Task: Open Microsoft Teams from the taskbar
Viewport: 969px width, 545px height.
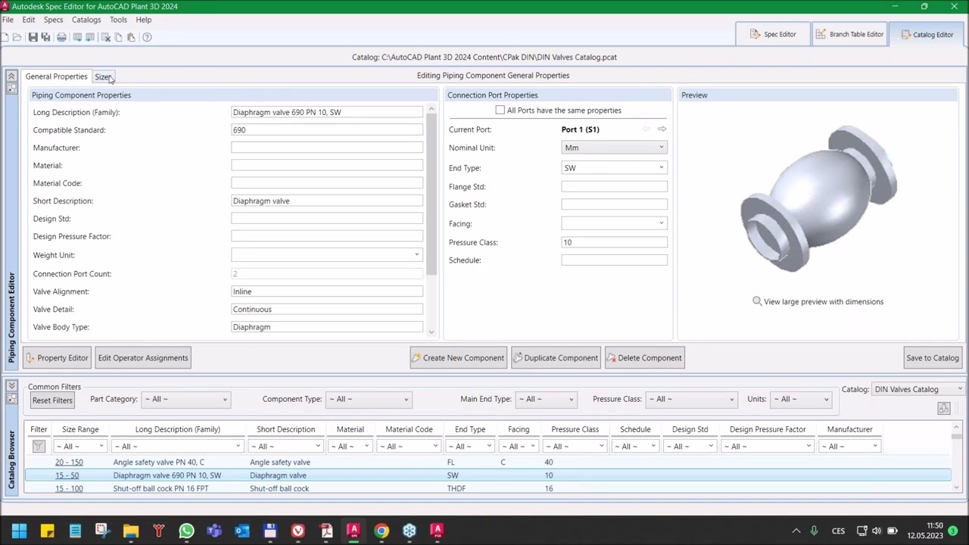Action: [214, 531]
